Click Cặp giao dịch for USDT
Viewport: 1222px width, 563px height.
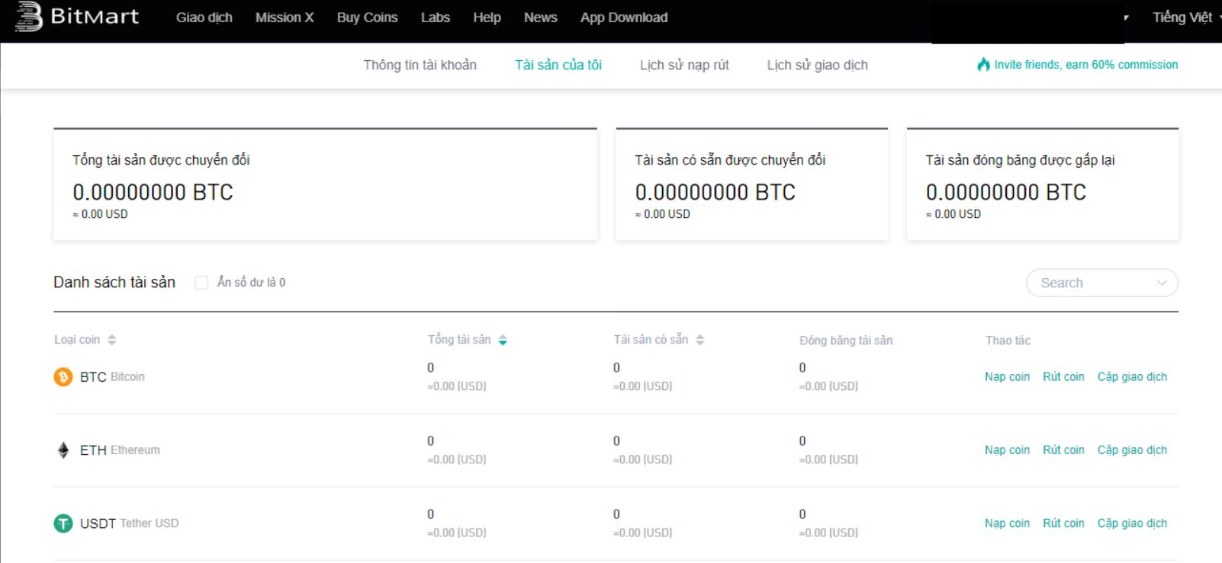pyautogui.click(x=1132, y=523)
